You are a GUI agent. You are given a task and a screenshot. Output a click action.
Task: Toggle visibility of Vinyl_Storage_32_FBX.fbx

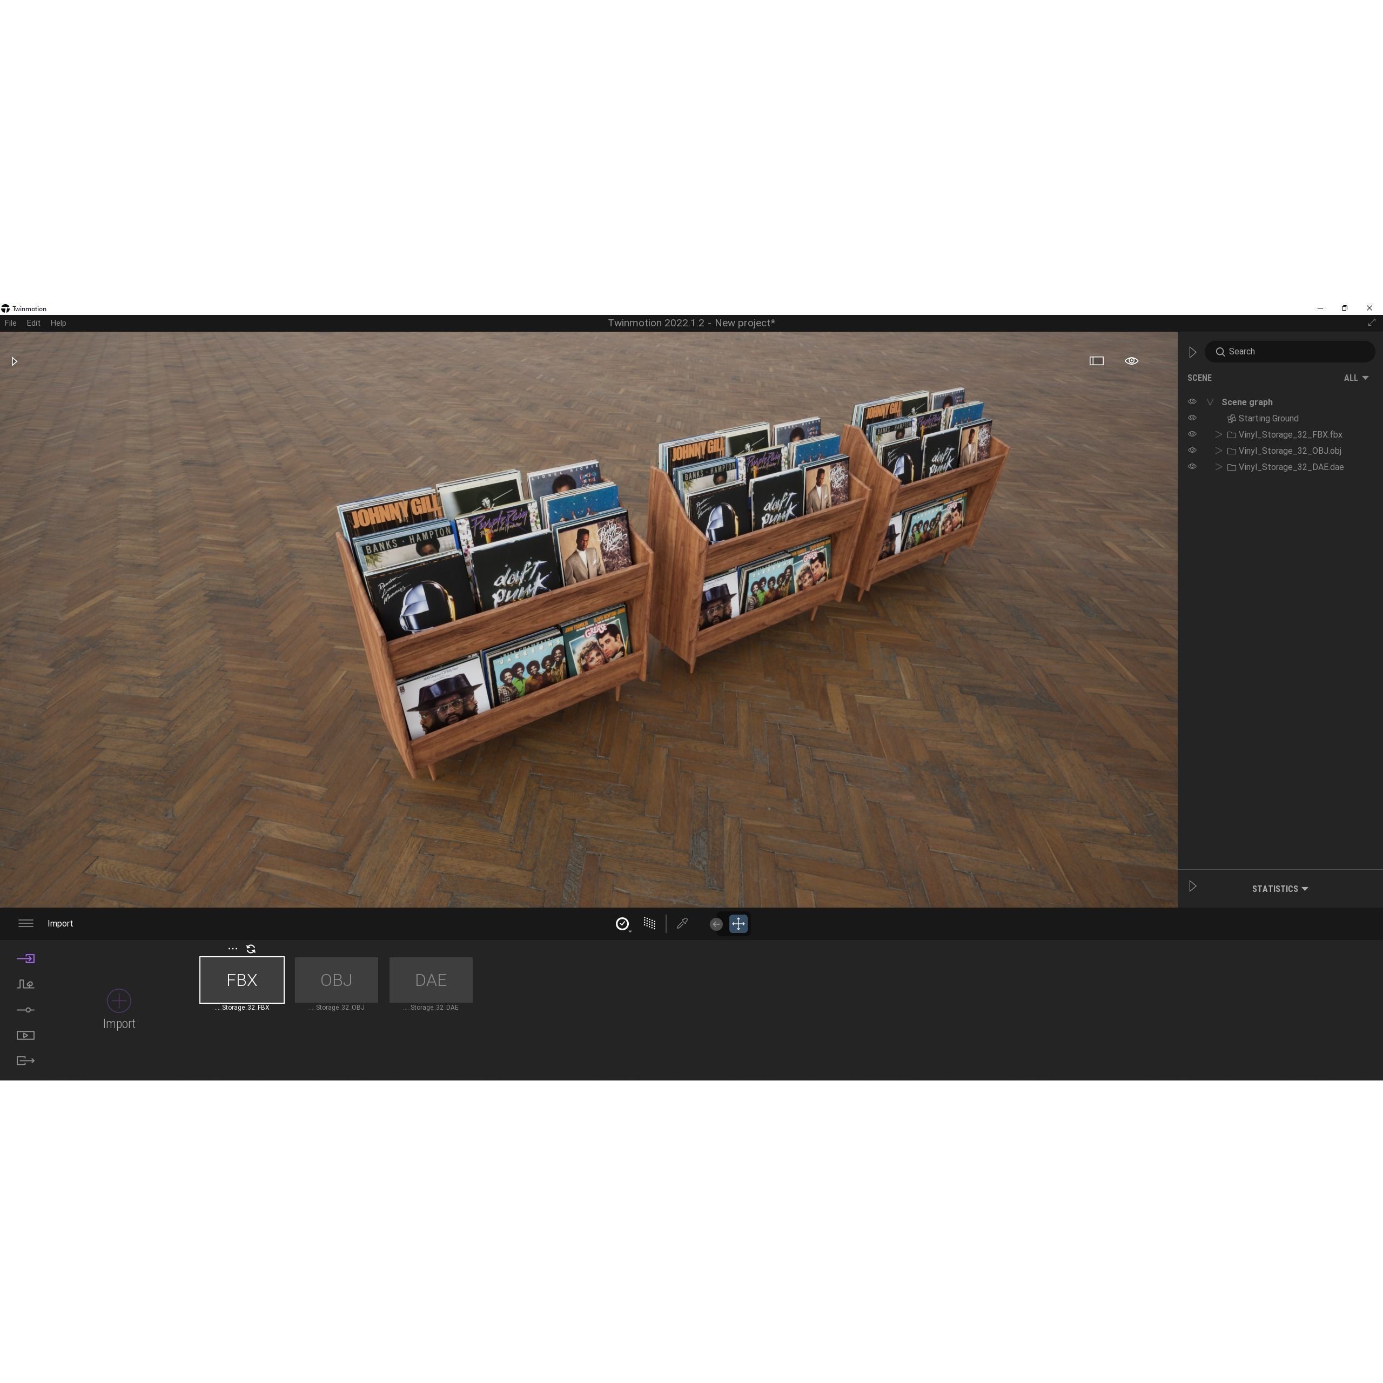(x=1193, y=434)
